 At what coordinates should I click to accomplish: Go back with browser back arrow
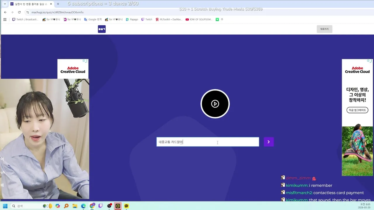(x=5, y=12)
